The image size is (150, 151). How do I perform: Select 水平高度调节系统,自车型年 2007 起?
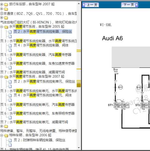click(x=37, y=77)
